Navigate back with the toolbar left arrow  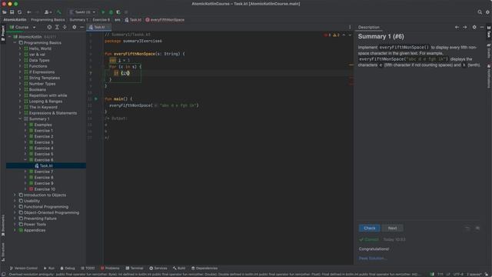[x=29, y=12]
